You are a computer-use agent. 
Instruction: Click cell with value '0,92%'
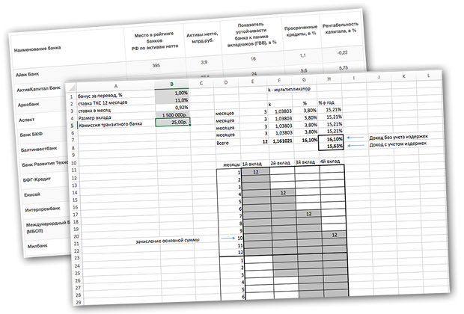tap(172, 108)
